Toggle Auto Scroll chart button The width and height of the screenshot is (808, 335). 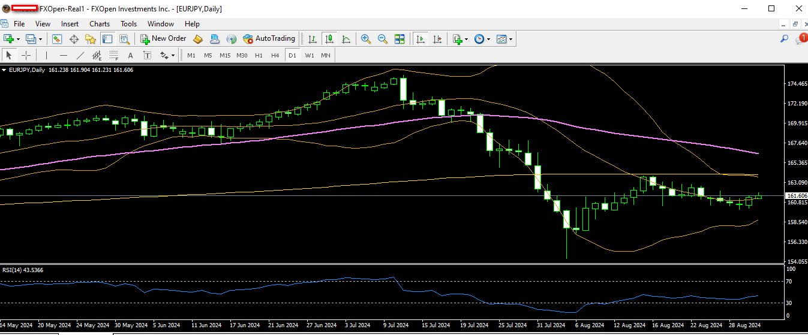click(x=420, y=39)
